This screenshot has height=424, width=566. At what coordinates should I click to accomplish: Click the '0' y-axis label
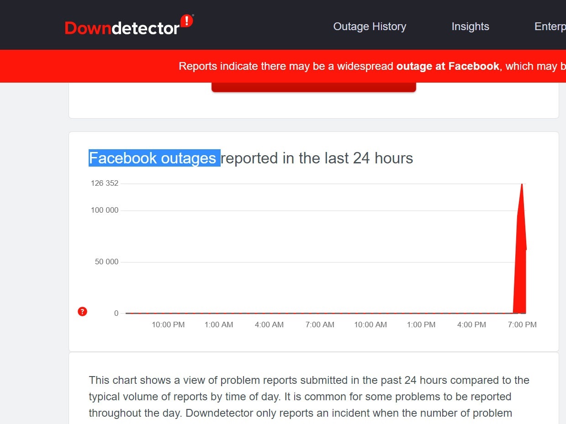click(x=116, y=313)
